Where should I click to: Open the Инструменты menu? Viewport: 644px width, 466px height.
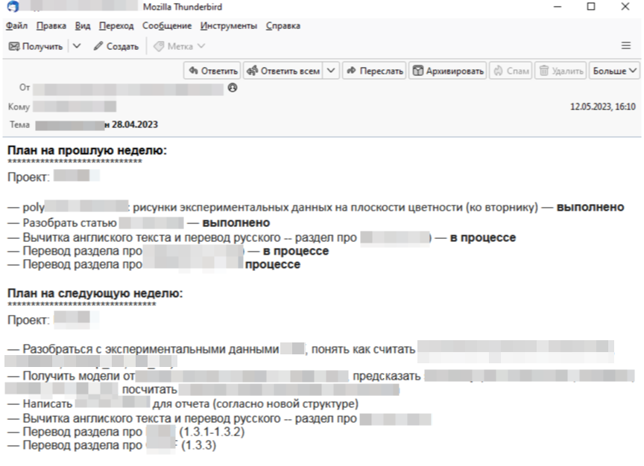229,26
